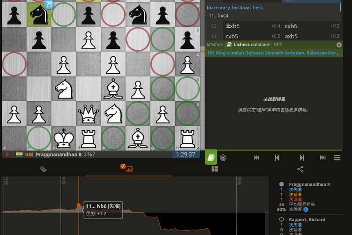Viewport: 352px width, 235px height.
Task: Switch to the 棋手 players tab
Action: click(x=278, y=45)
